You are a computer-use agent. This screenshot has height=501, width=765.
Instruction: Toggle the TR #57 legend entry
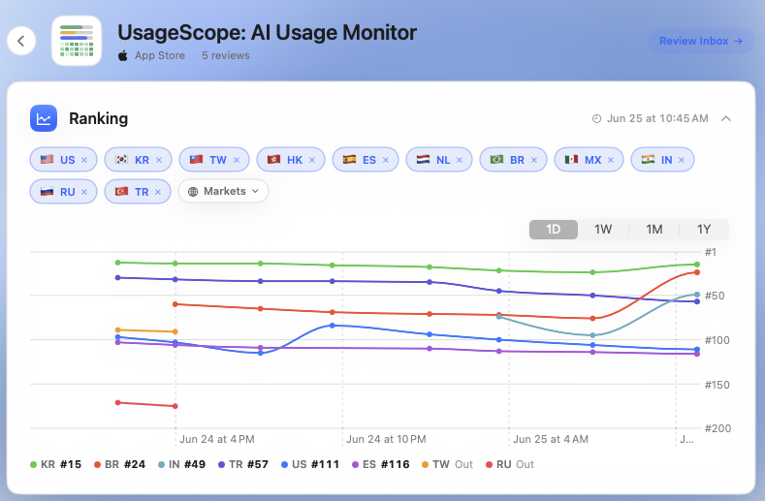(243, 464)
